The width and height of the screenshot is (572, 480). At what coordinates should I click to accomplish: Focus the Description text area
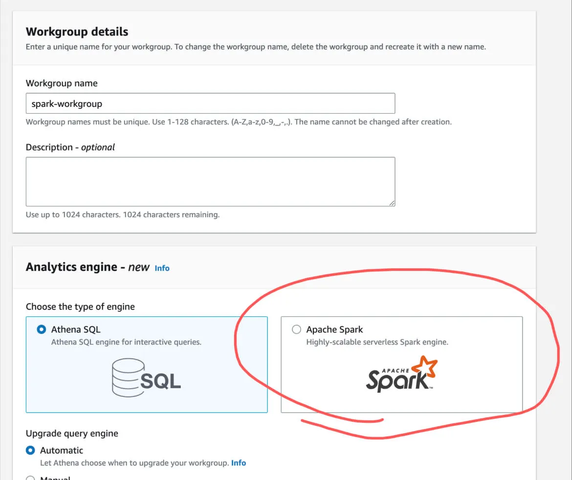point(210,181)
